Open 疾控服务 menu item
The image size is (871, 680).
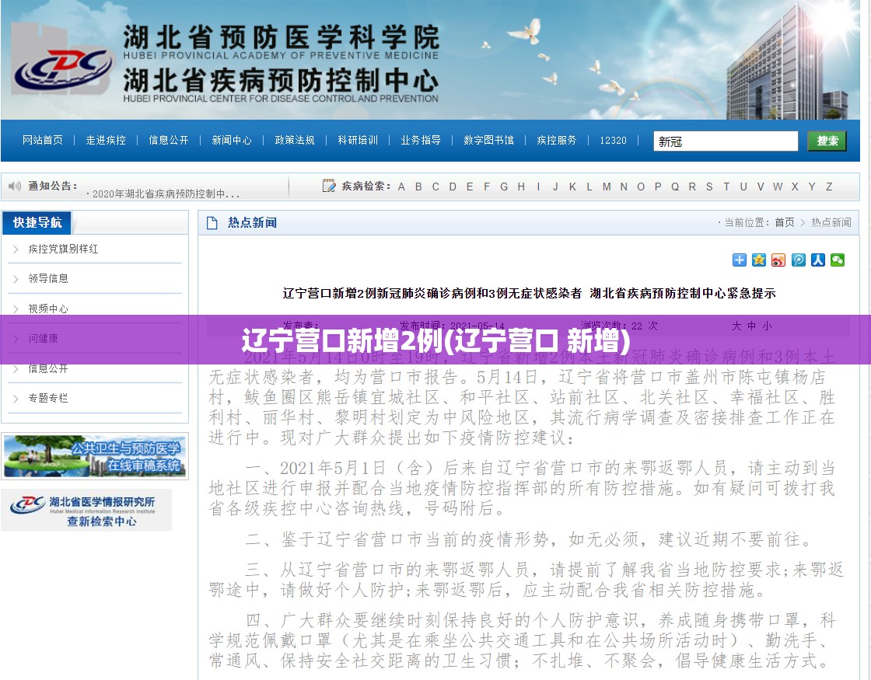click(x=557, y=141)
